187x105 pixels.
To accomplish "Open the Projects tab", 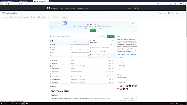I will coord(42,17).
